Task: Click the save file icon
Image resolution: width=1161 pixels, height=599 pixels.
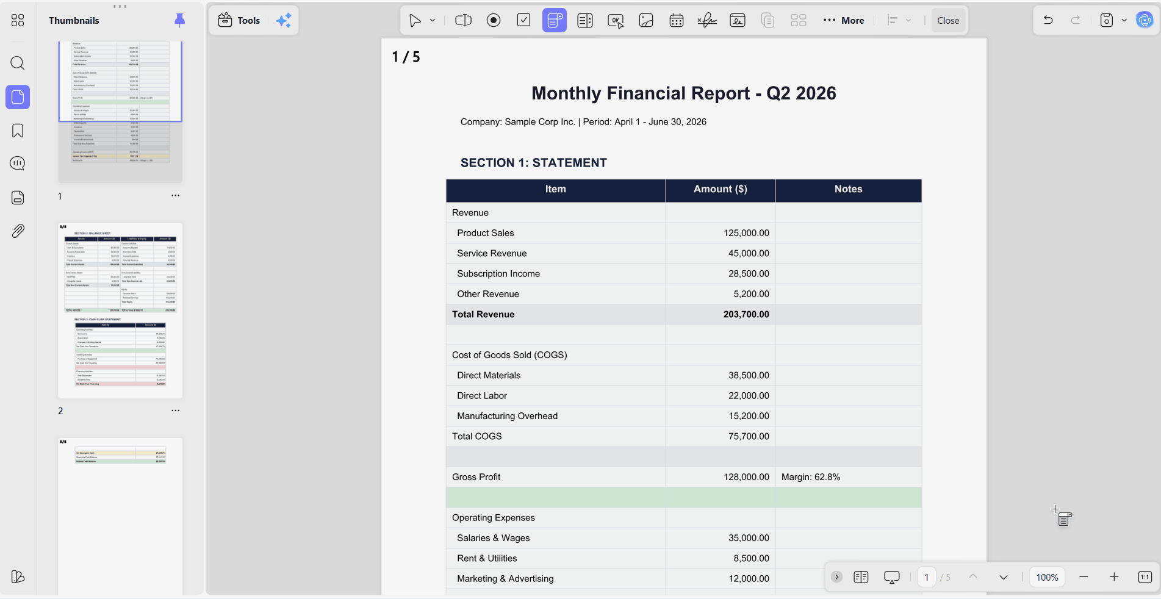Action: (x=1107, y=21)
